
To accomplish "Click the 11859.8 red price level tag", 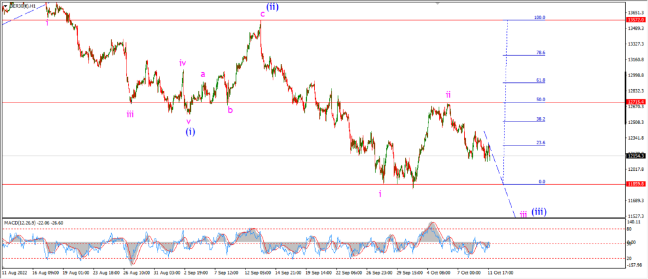I will (634, 184).
